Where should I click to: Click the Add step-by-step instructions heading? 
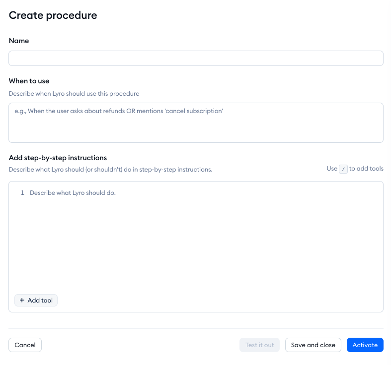tap(58, 158)
